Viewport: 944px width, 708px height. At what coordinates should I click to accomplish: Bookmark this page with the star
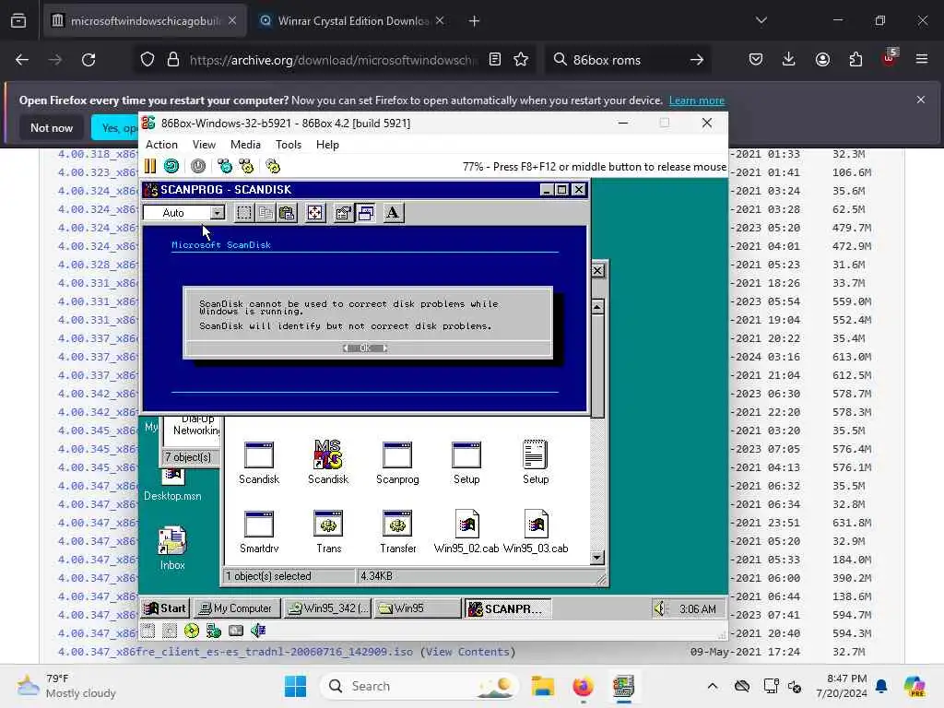pos(521,60)
